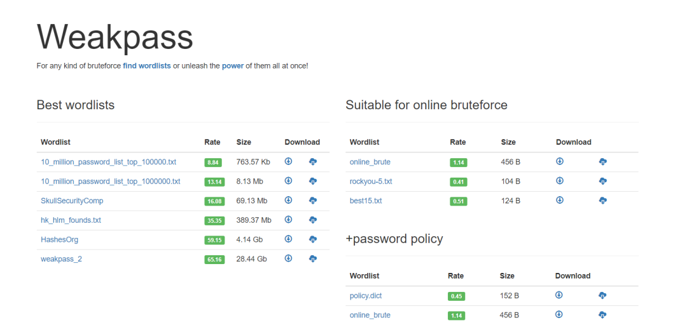Screen dimensions: 687x332
Task: Download policy.dict via the circle arrow icon
Action: click(559, 295)
